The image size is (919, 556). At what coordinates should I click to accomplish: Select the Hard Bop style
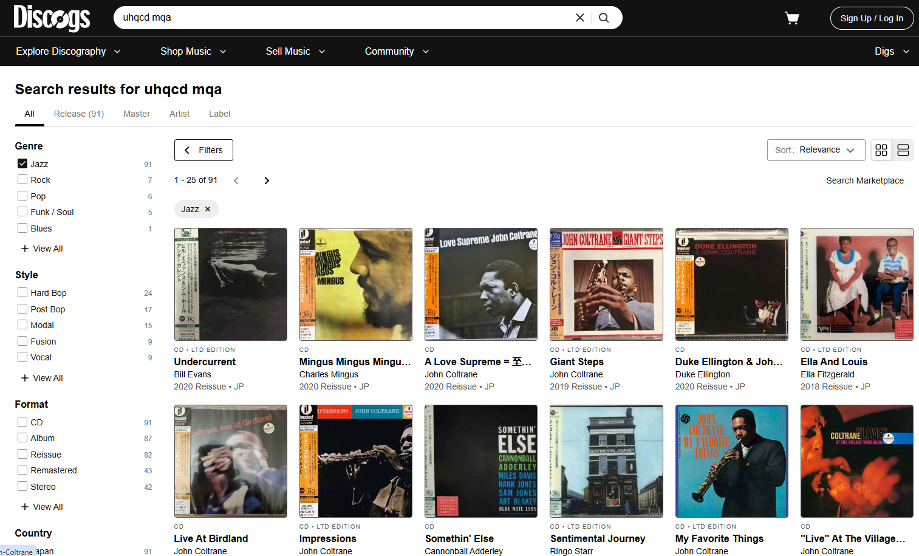[x=22, y=292]
